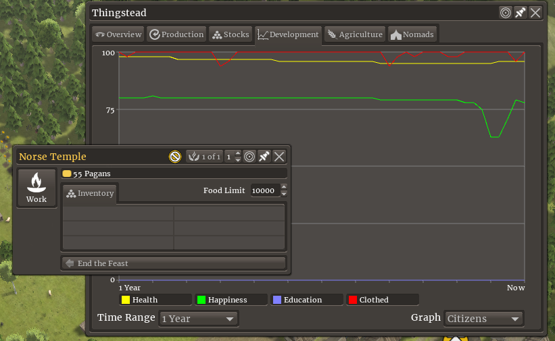This screenshot has height=341, width=555.
Task: Click the Development chart icon
Action: click(x=263, y=34)
